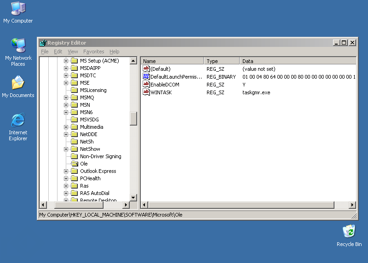Click the folder icon of Multimedia
368x263 pixels.
tap(75, 127)
